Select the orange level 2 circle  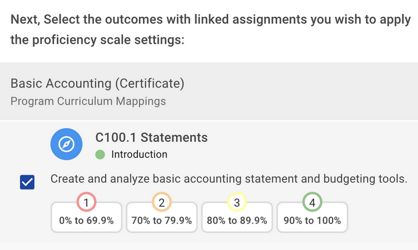[x=162, y=203]
